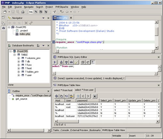163x139 pixels.
Task: Click the Export icon in SQL Query Editor
Action: click(66, 62)
